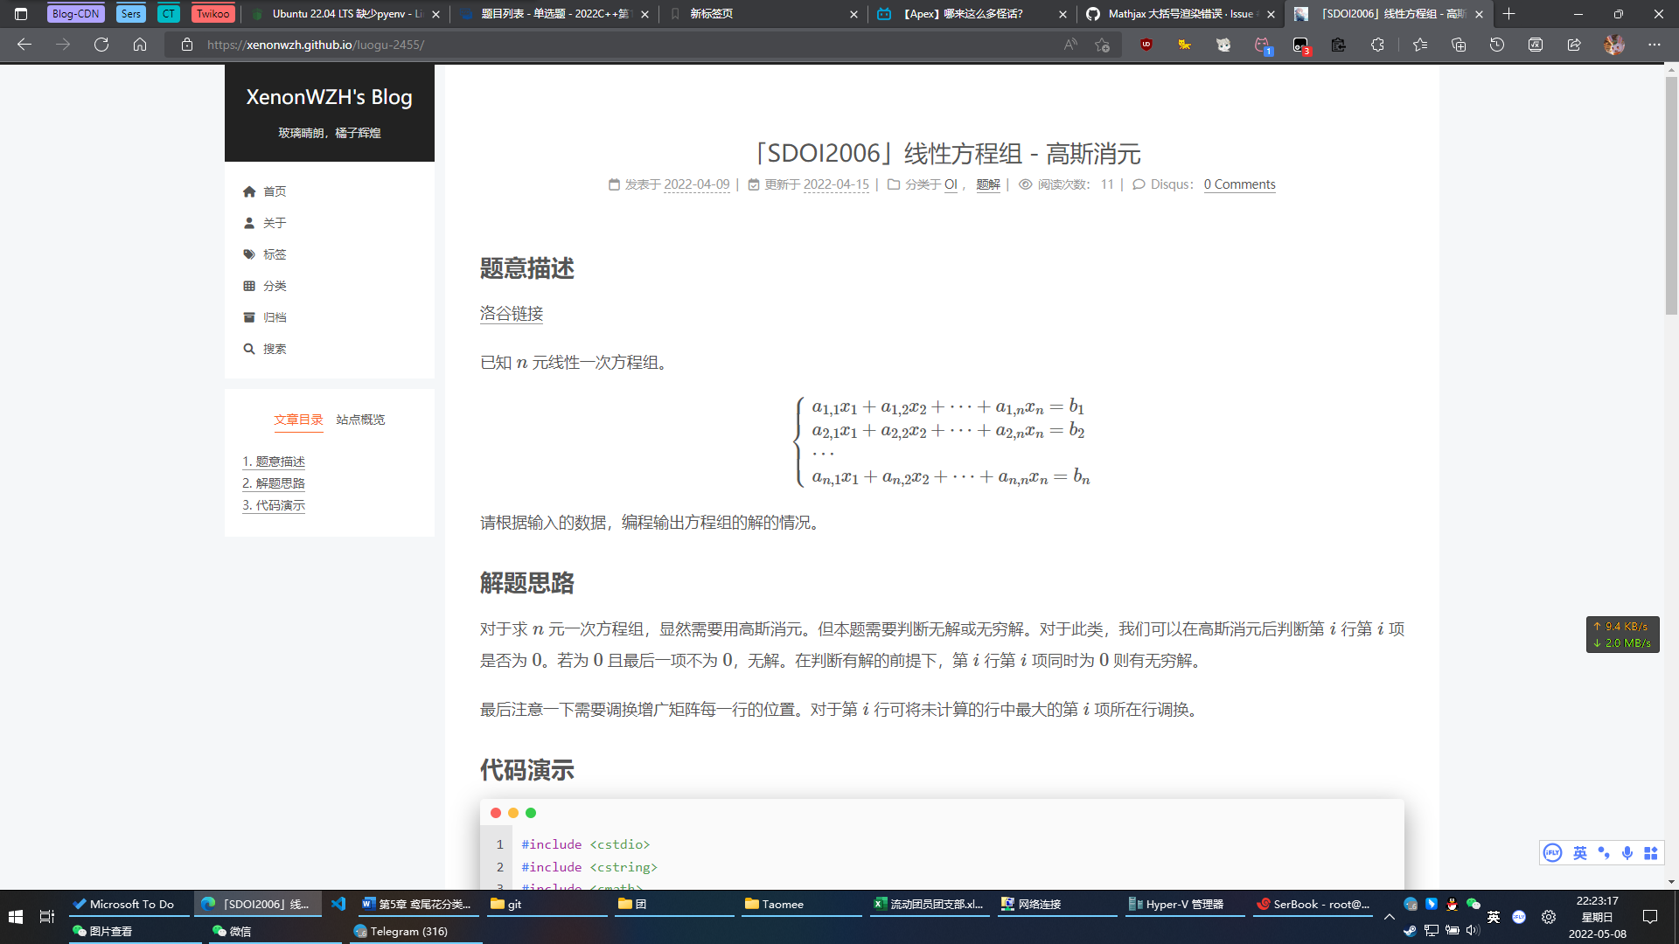Switch to the 站点概览 tab
The height and width of the screenshot is (944, 1679).
(x=359, y=420)
